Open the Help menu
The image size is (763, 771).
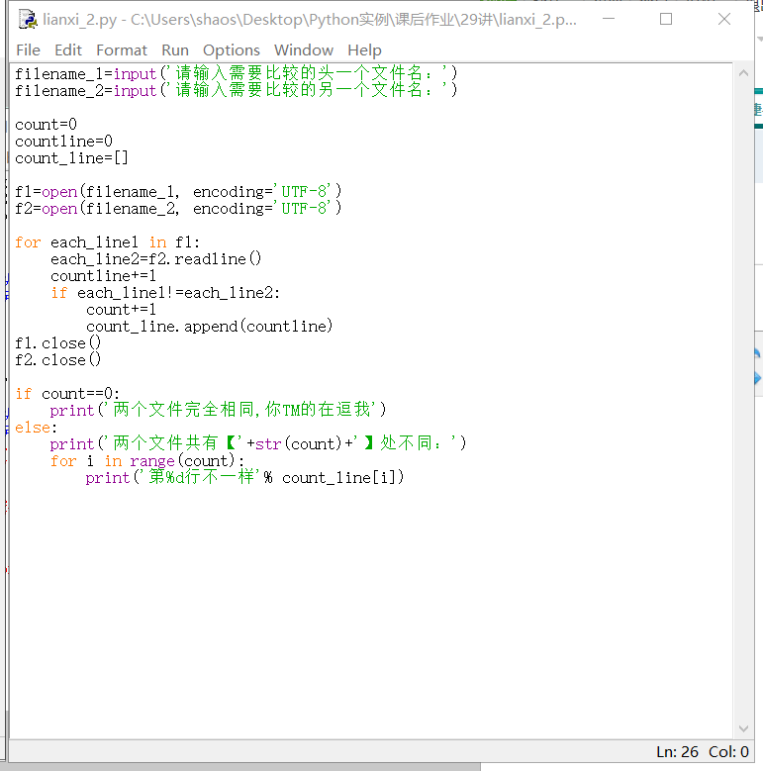tap(364, 49)
